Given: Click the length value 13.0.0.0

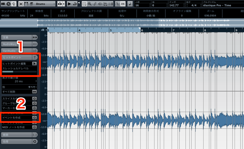Looking at the screenshot, I should tap(63, 15).
